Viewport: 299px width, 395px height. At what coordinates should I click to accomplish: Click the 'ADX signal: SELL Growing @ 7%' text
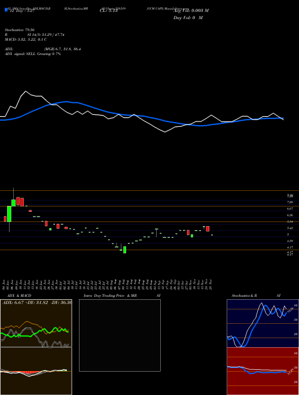point(33,54)
